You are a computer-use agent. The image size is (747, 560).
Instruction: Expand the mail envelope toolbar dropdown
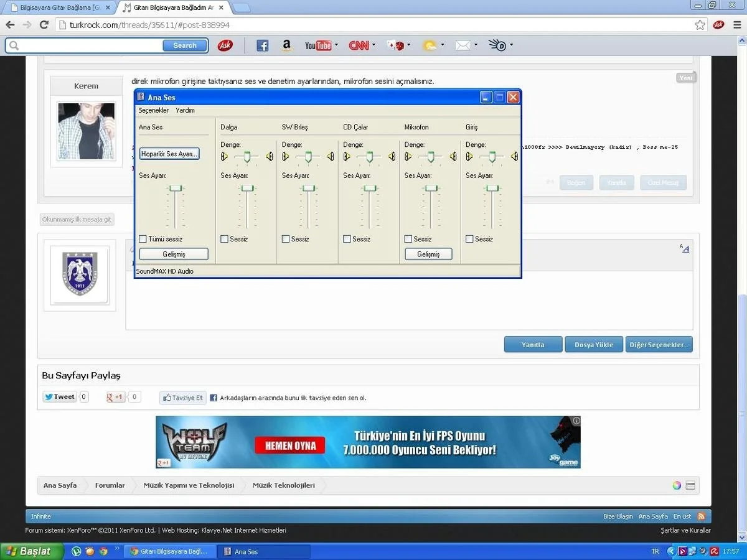(476, 45)
